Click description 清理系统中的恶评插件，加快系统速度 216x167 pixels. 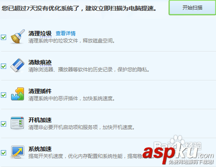[71, 99]
